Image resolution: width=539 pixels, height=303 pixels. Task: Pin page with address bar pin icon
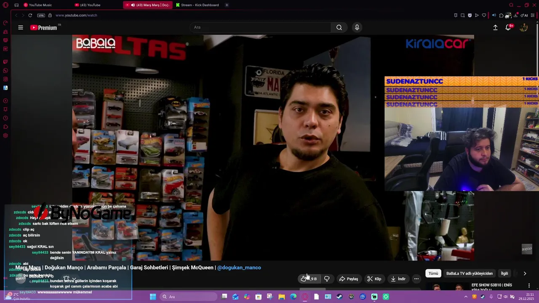[x=456, y=15]
